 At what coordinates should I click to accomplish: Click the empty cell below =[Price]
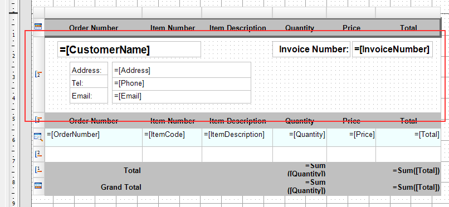coord(351,154)
